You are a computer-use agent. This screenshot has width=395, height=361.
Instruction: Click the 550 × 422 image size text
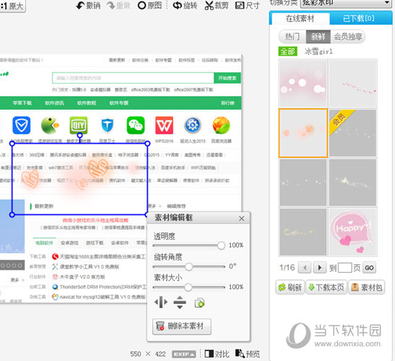click(x=148, y=354)
